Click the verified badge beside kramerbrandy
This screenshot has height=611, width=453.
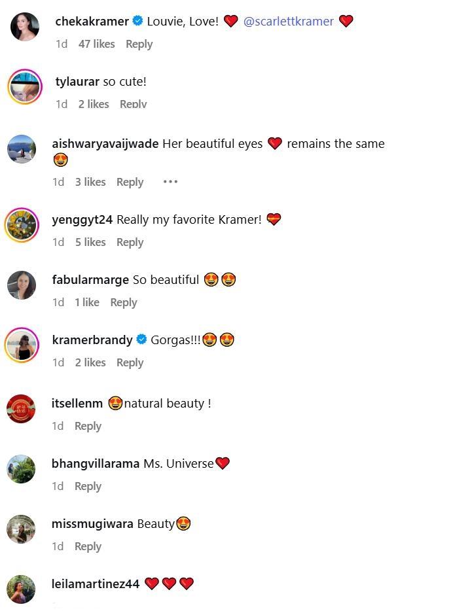pos(141,340)
